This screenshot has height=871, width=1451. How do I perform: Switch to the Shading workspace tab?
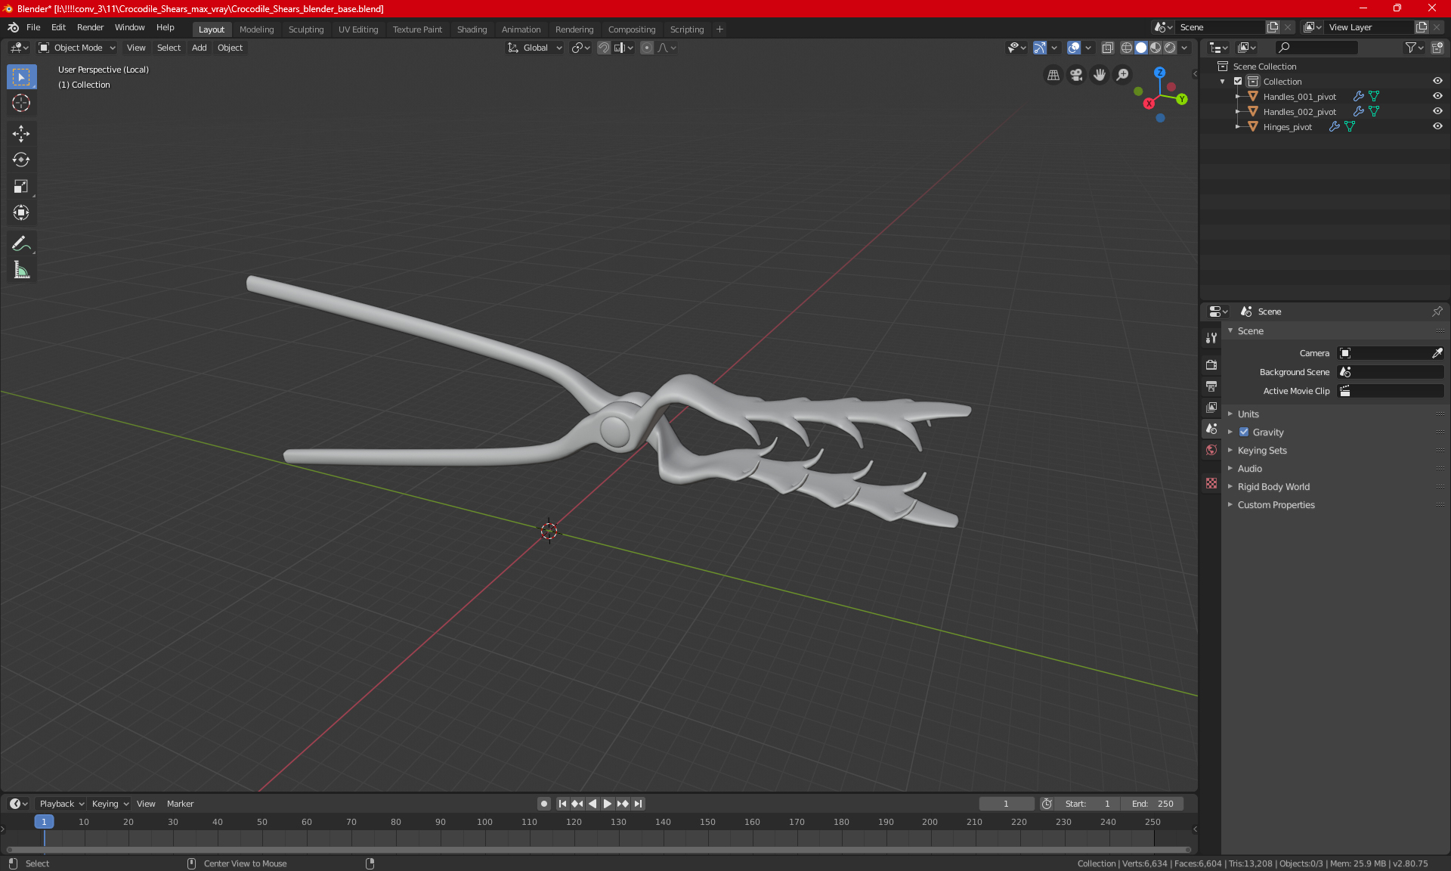[472, 29]
